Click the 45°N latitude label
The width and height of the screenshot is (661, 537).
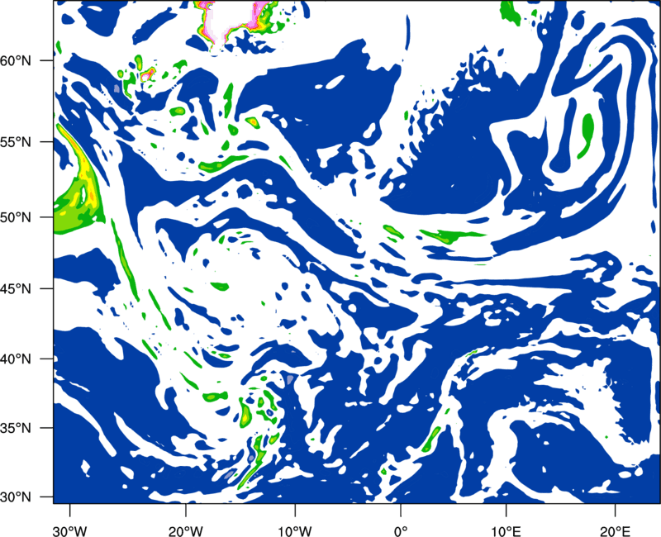click(x=16, y=288)
